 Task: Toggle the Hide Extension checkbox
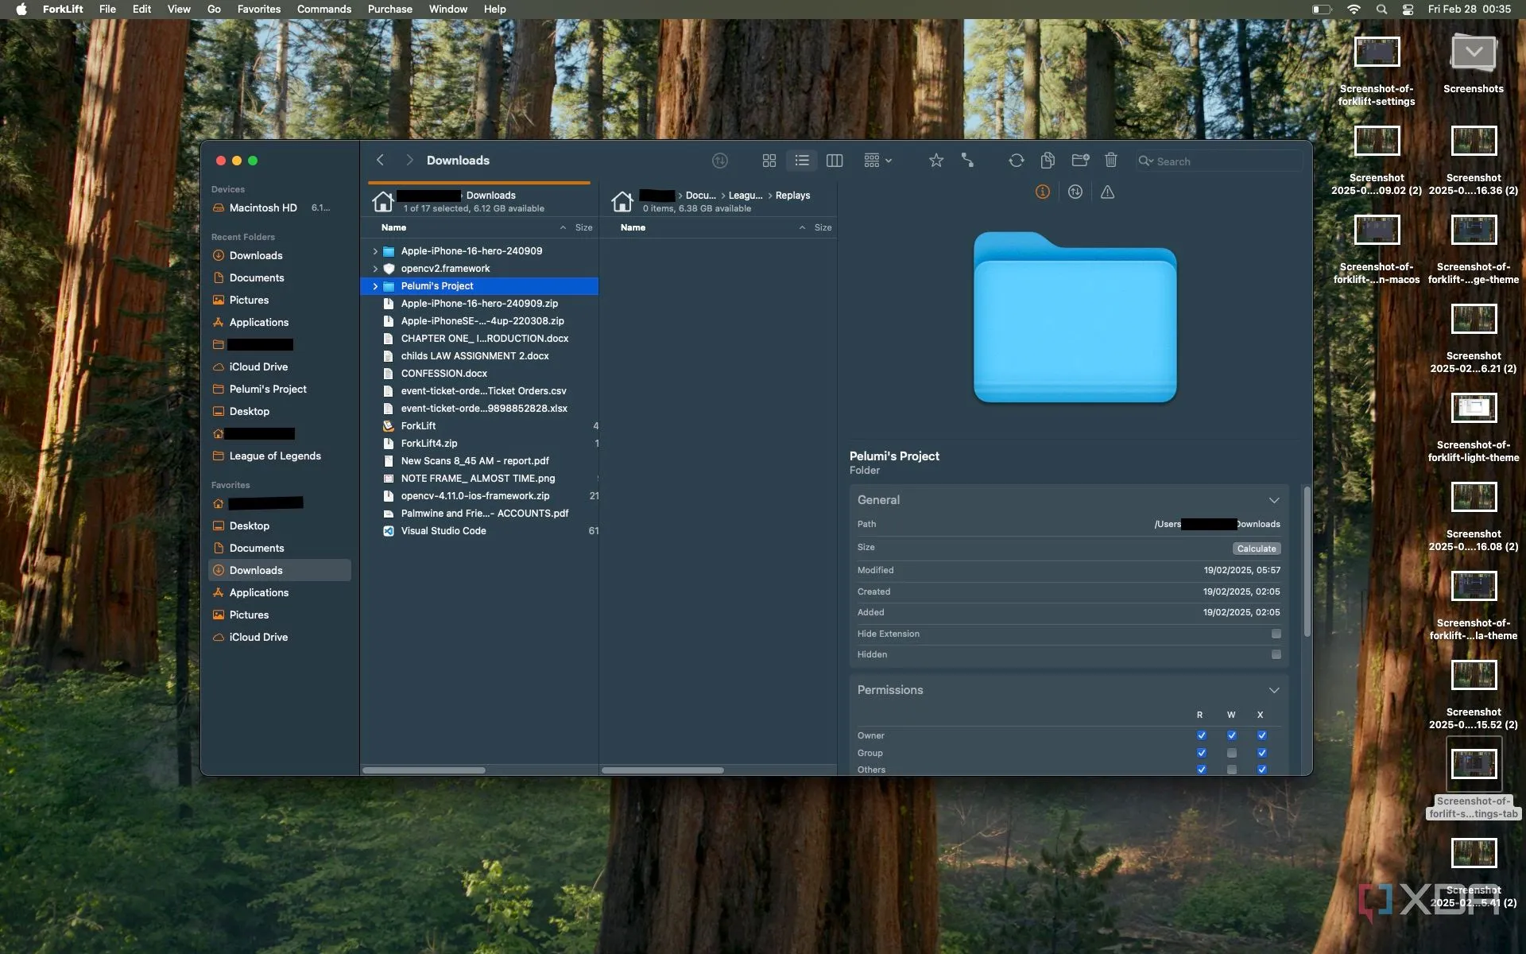click(x=1276, y=634)
